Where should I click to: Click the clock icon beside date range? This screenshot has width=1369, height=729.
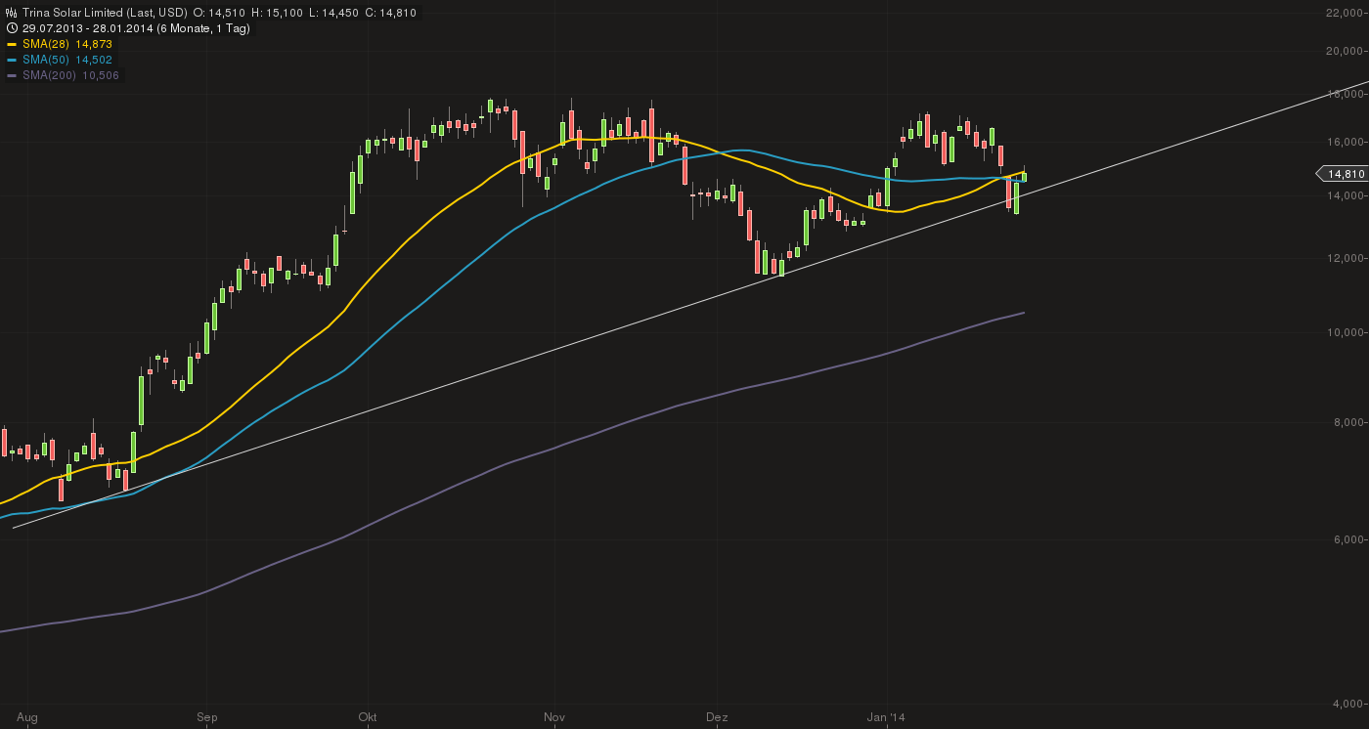[x=11, y=28]
